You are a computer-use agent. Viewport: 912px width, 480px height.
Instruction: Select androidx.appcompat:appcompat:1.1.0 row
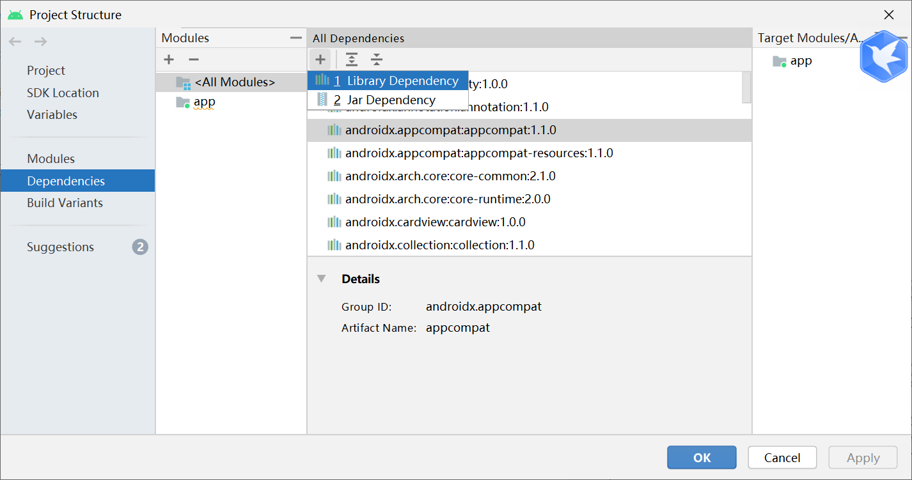coord(529,130)
